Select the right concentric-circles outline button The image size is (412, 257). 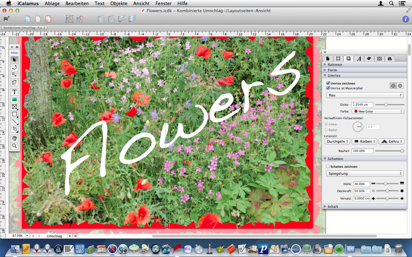400,86
